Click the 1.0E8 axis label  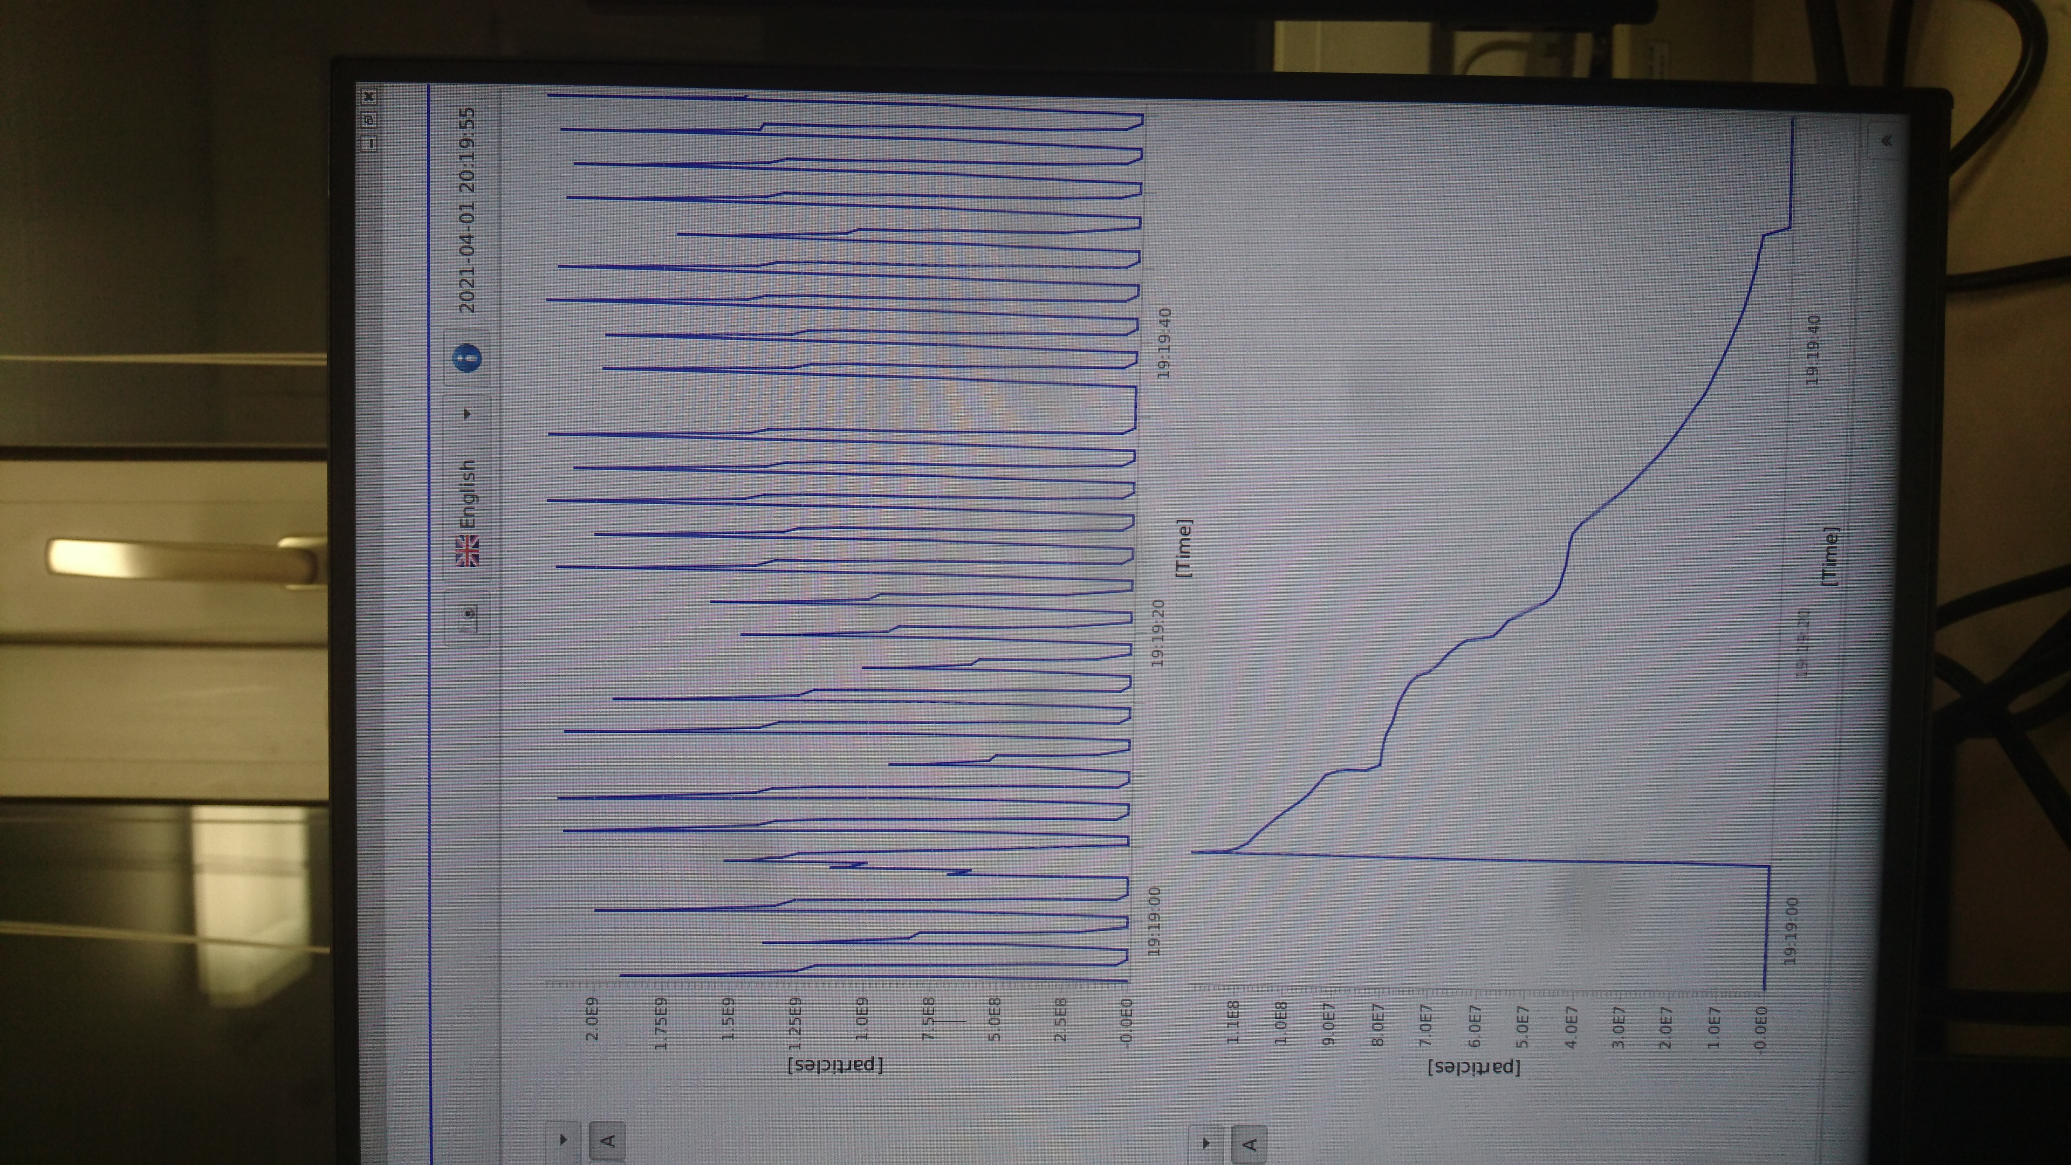click(x=1281, y=1023)
